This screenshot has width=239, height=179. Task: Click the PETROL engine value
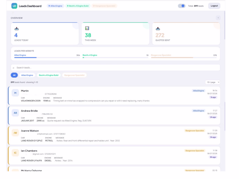pyautogui.click(x=49, y=140)
